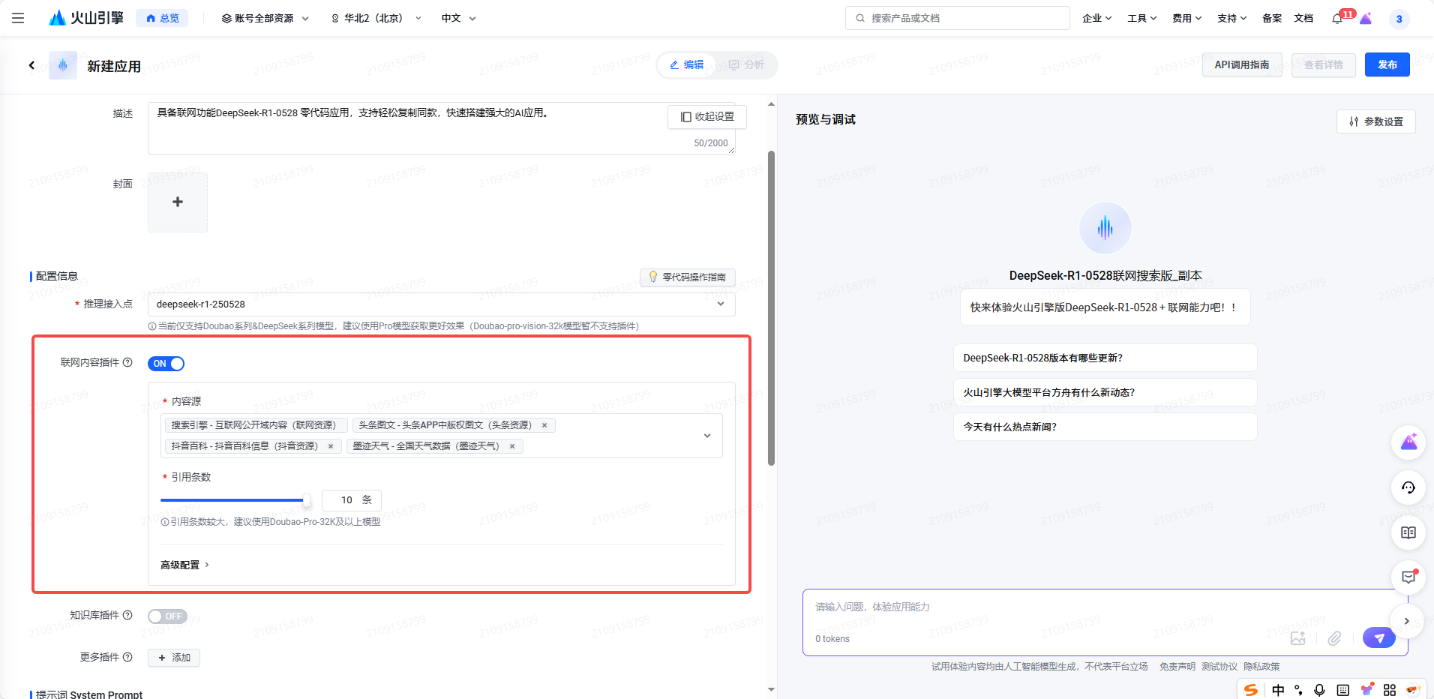Open the Sogou toolbox grid icon
Viewport: 1434px width, 699px height.
click(1390, 690)
